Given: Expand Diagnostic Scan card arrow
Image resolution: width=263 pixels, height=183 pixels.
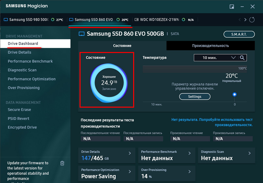Looking at the screenshot, I should click(250, 153).
